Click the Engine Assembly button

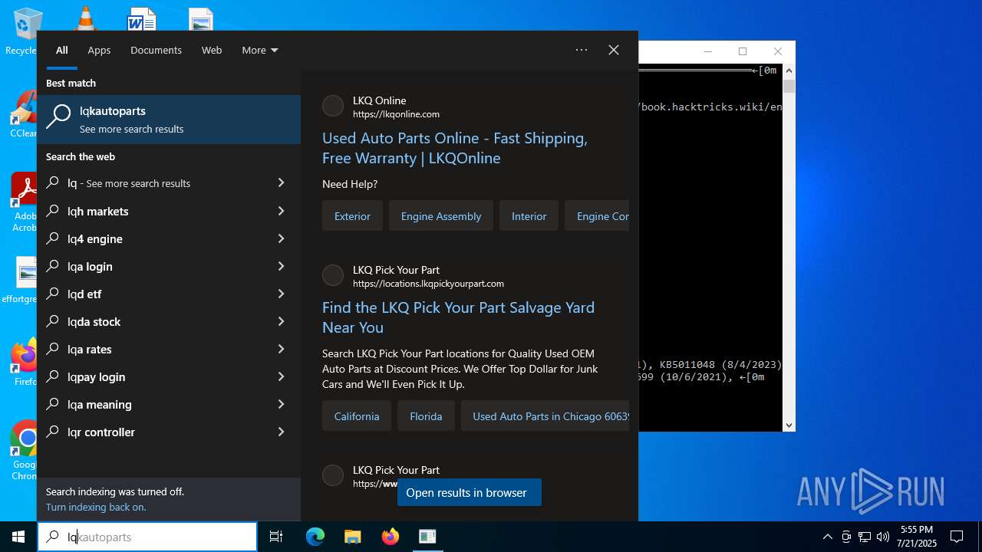coord(441,216)
